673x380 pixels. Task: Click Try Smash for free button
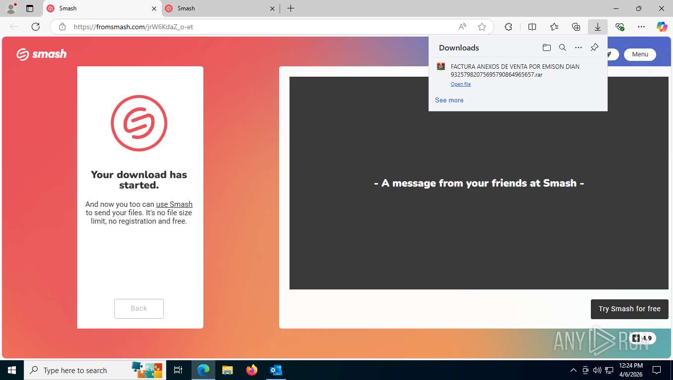pos(629,309)
